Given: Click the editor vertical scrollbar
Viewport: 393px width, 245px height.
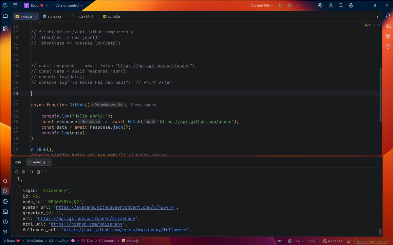Looking at the screenshot, I should click(x=380, y=95).
